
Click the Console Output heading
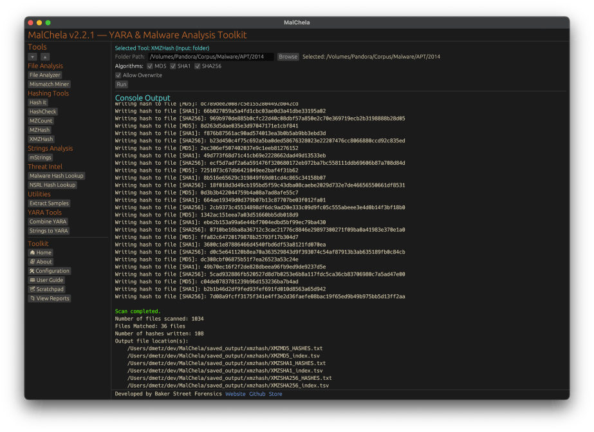[x=142, y=98]
